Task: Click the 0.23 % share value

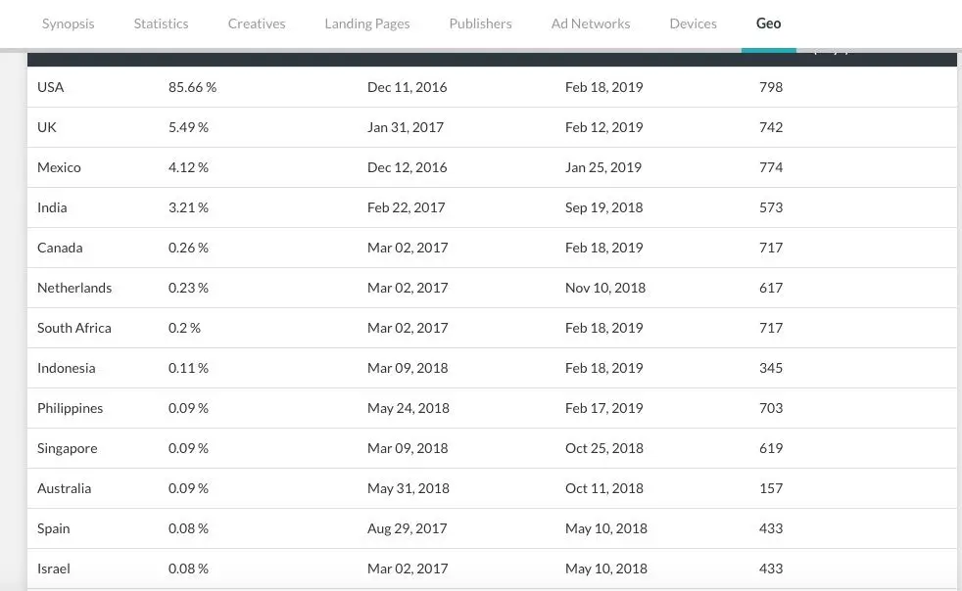Action: tap(188, 288)
